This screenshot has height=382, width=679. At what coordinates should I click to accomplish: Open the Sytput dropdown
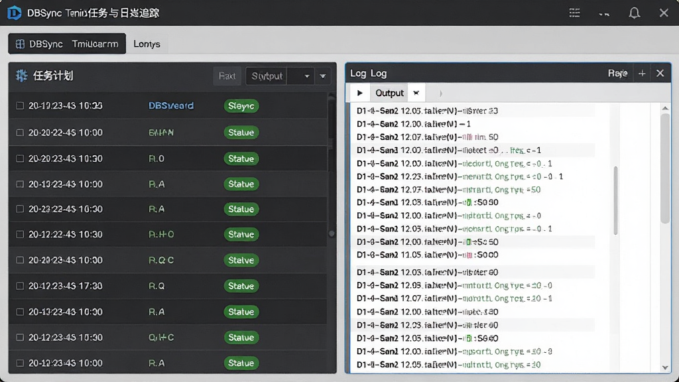pyautogui.click(x=280, y=76)
